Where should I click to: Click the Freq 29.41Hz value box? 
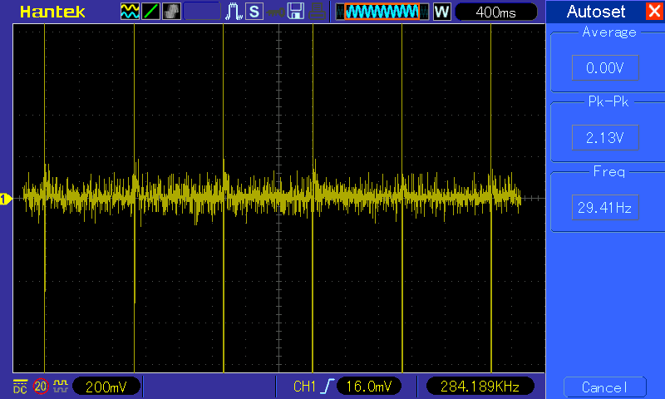click(x=605, y=207)
